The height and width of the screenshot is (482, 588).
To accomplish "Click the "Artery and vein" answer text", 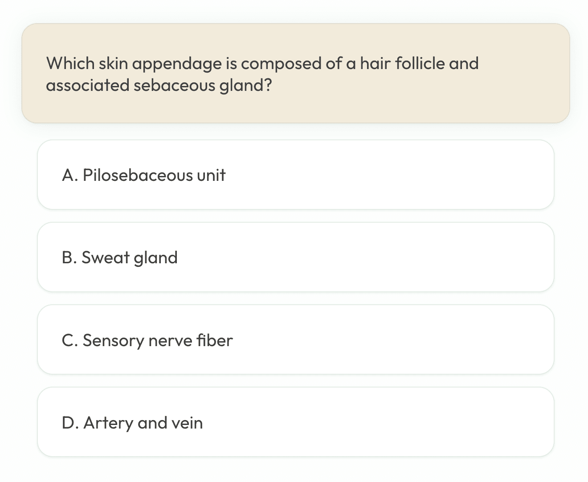I will pos(143,423).
